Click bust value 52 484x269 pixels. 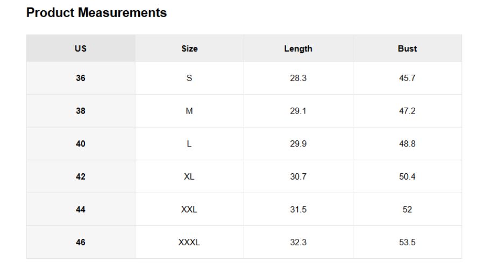407,209
